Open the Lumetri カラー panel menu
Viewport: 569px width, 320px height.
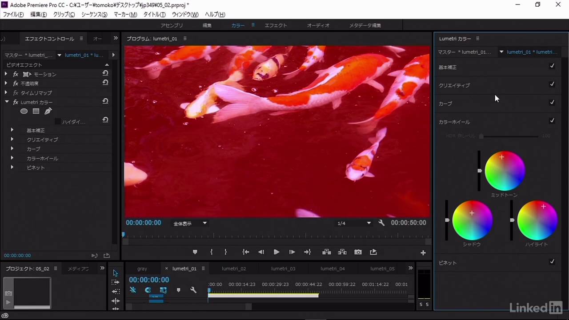click(477, 39)
